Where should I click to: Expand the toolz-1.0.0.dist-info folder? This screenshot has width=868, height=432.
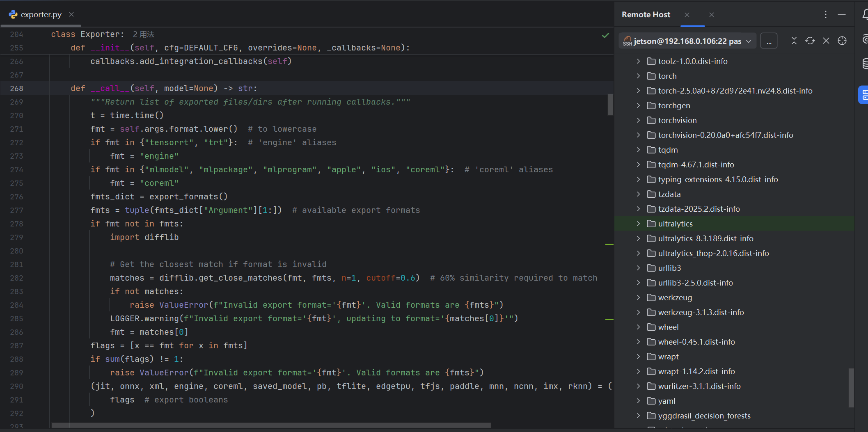point(638,61)
